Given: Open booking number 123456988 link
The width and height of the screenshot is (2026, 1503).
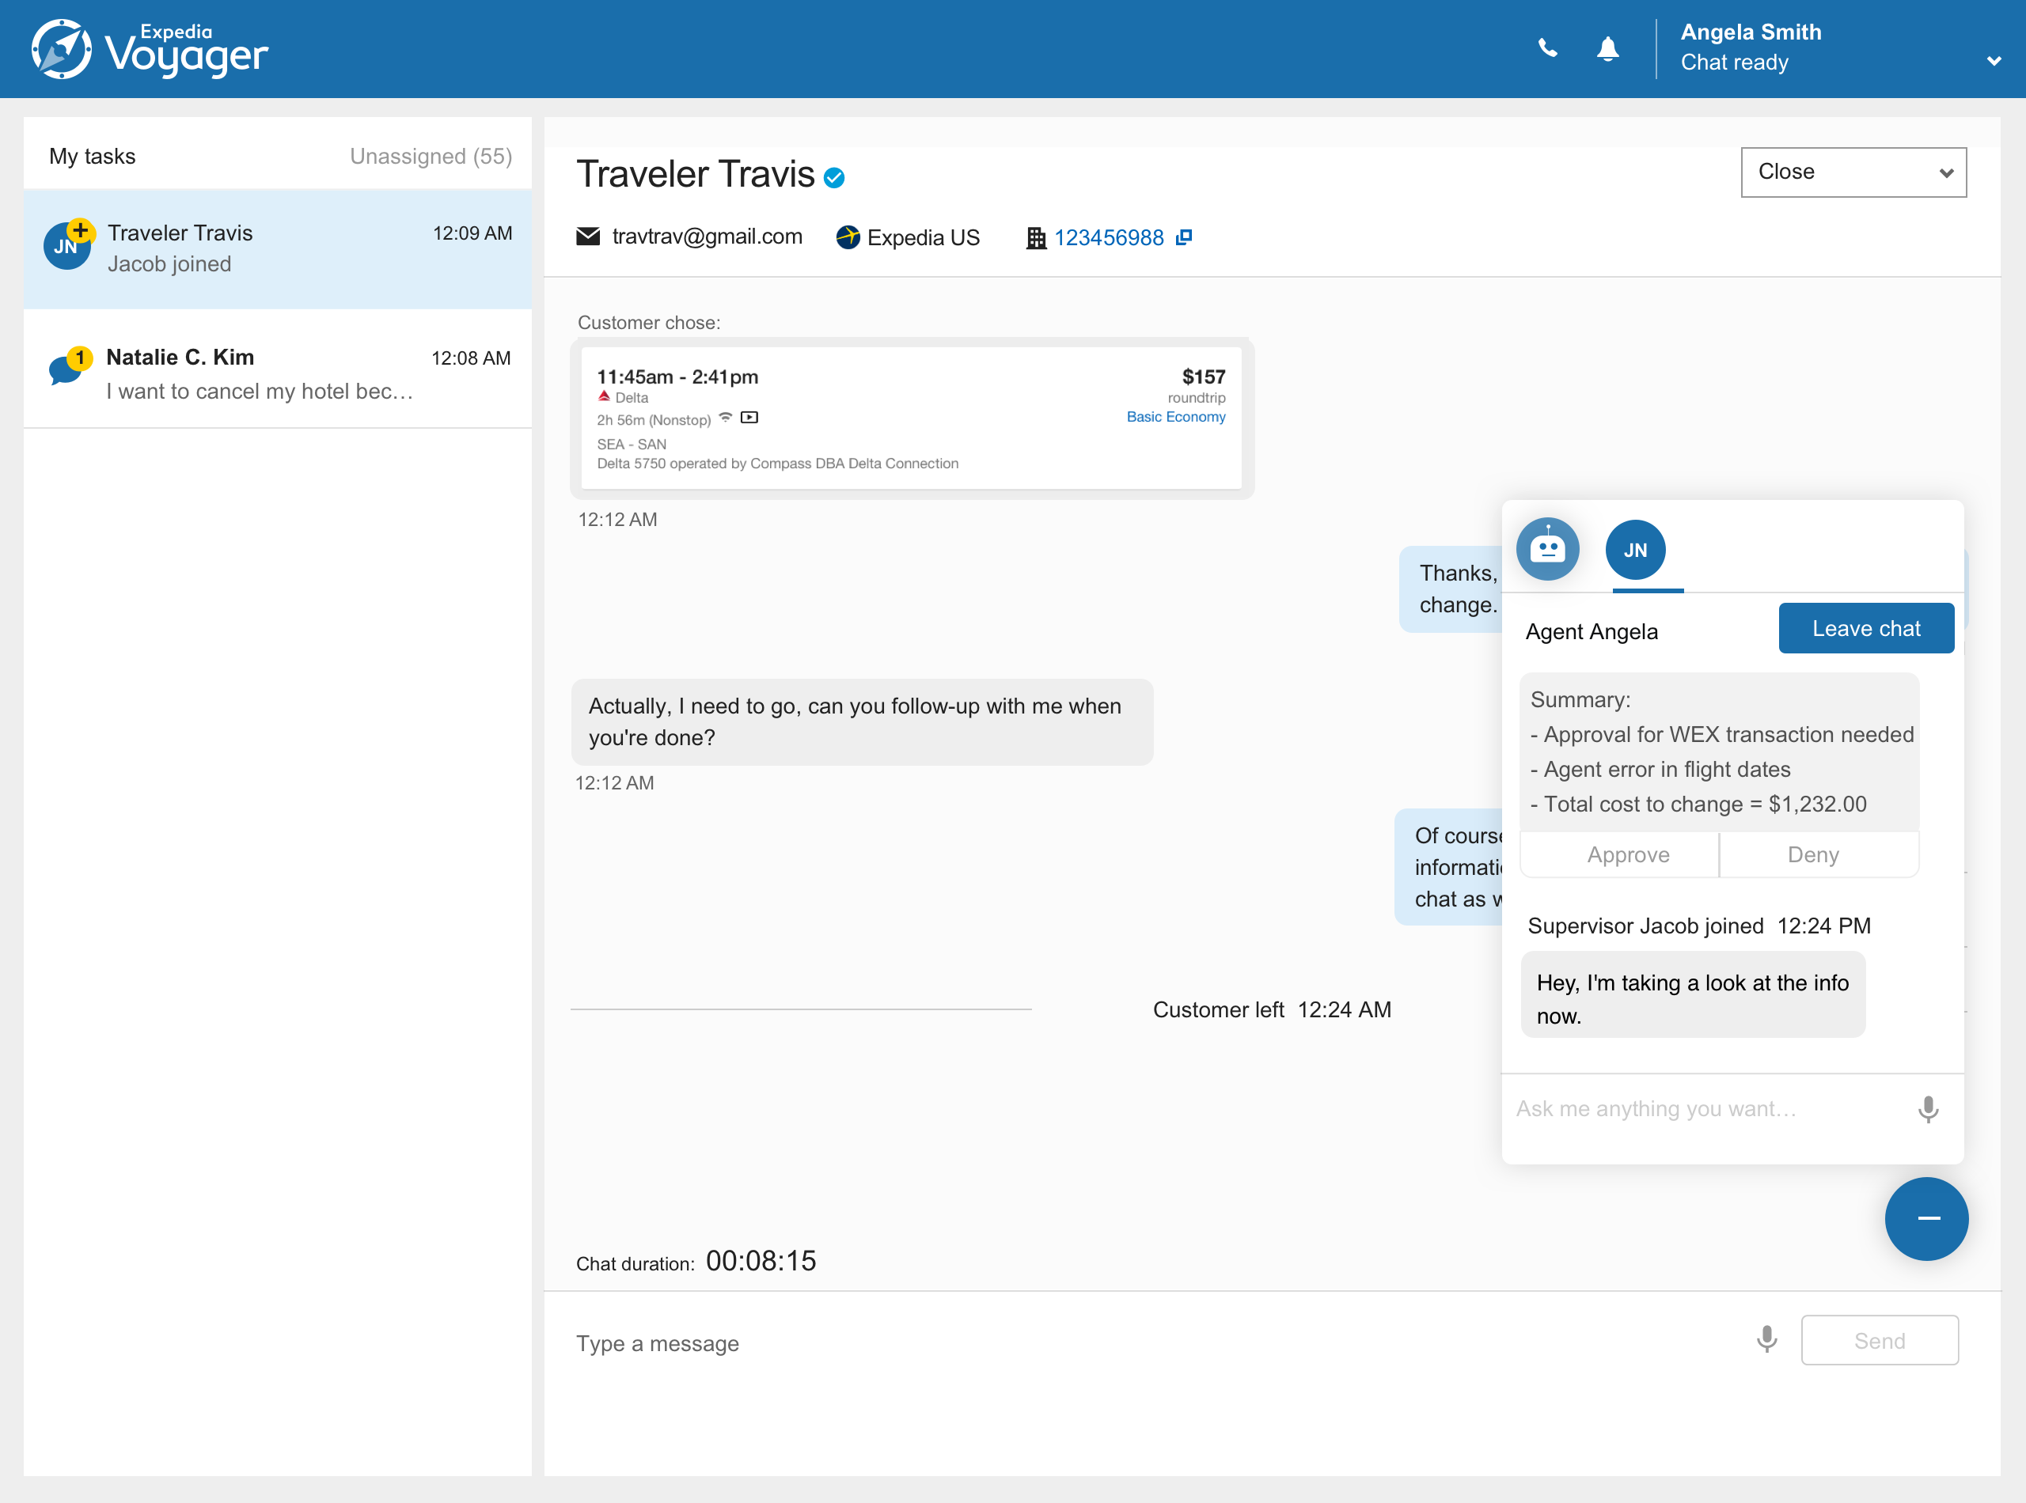Looking at the screenshot, I should (x=1108, y=237).
